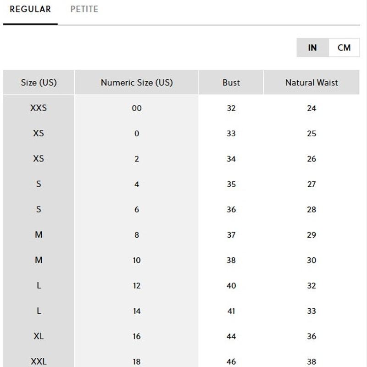Select numeric size 12 cell
Image resolution: width=367 pixels, height=367 pixels.
pyautogui.click(x=137, y=285)
